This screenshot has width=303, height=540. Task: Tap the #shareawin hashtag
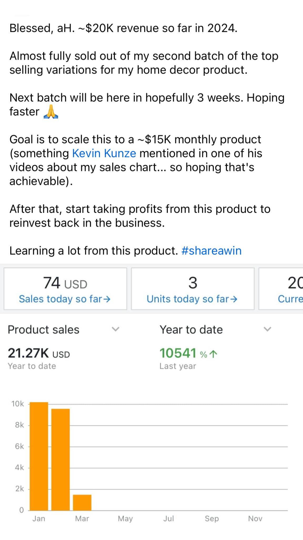click(211, 251)
